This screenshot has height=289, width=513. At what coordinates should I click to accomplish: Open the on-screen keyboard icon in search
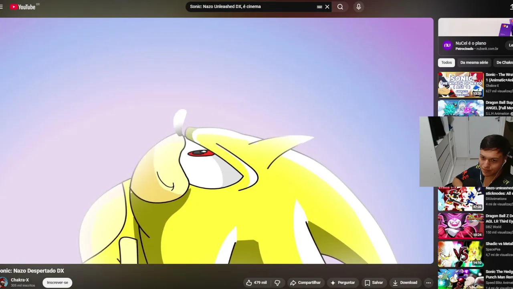[x=319, y=7]
